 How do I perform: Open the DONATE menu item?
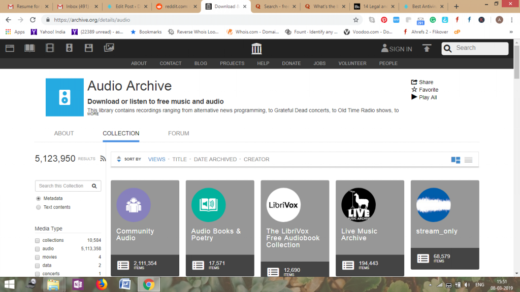coord(291,63)
